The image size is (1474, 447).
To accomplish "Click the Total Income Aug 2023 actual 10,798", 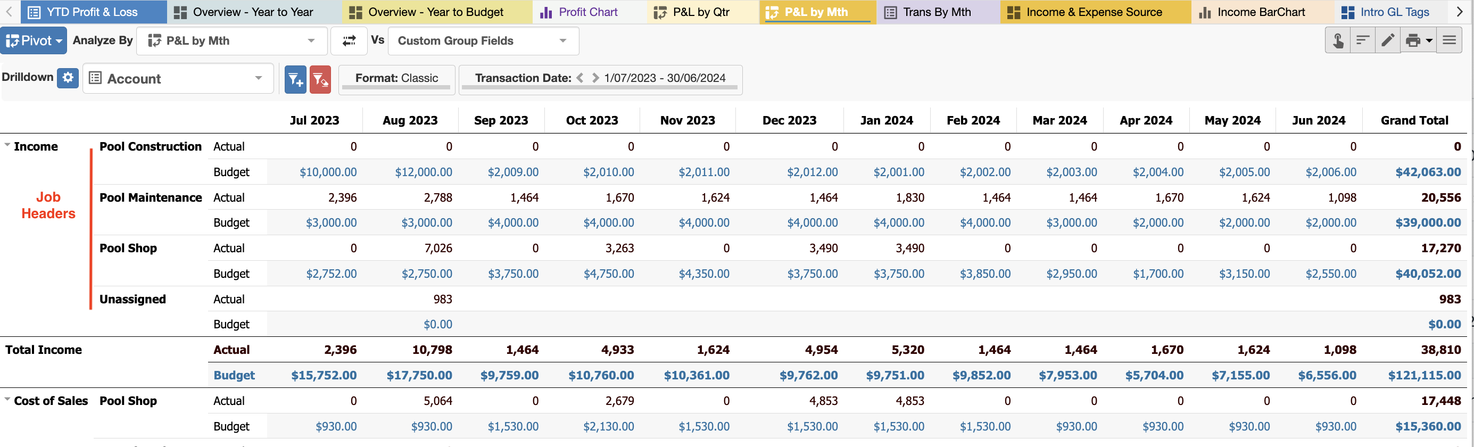I will click(432, 350).
